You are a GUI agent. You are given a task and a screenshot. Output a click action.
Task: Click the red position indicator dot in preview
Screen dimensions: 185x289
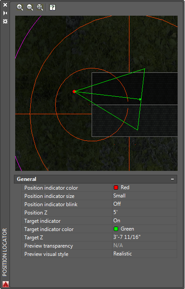[74, 92]
